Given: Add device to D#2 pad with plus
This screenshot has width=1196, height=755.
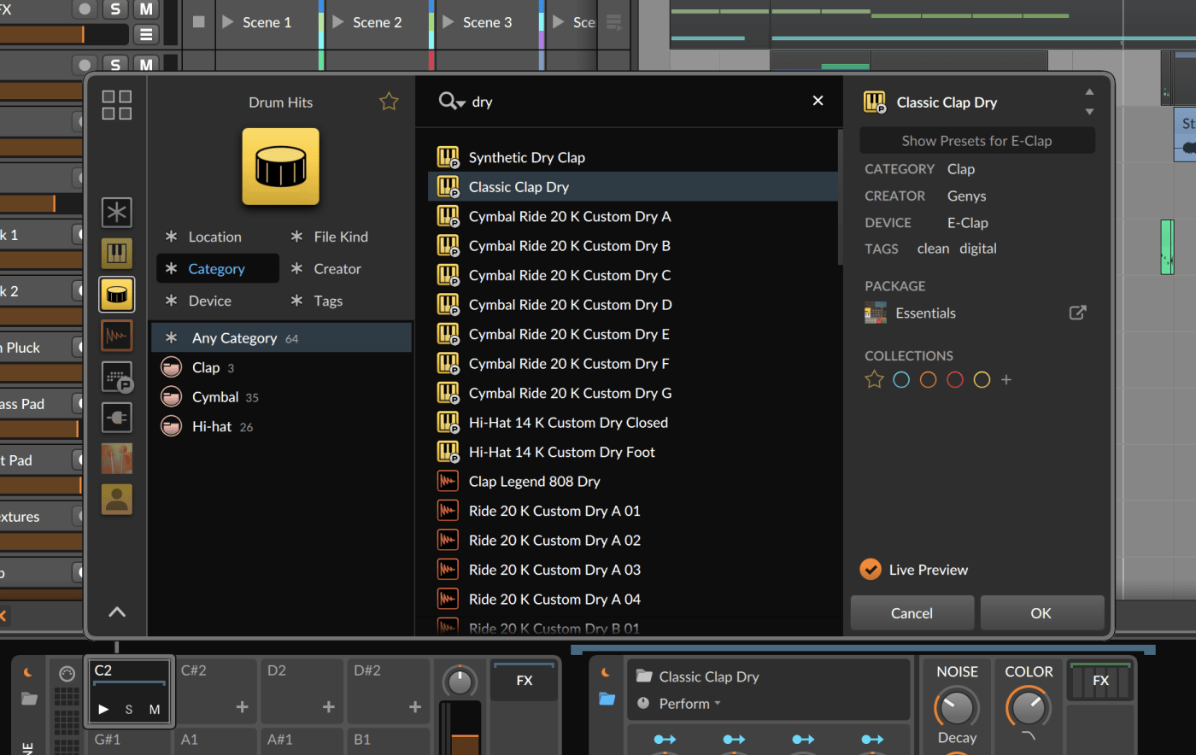Looking at the screenshot, I should [x=415, y=706].
